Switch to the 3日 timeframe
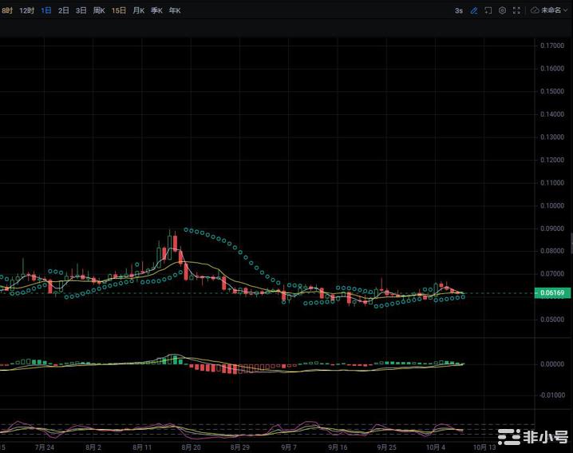 point(81,10)
